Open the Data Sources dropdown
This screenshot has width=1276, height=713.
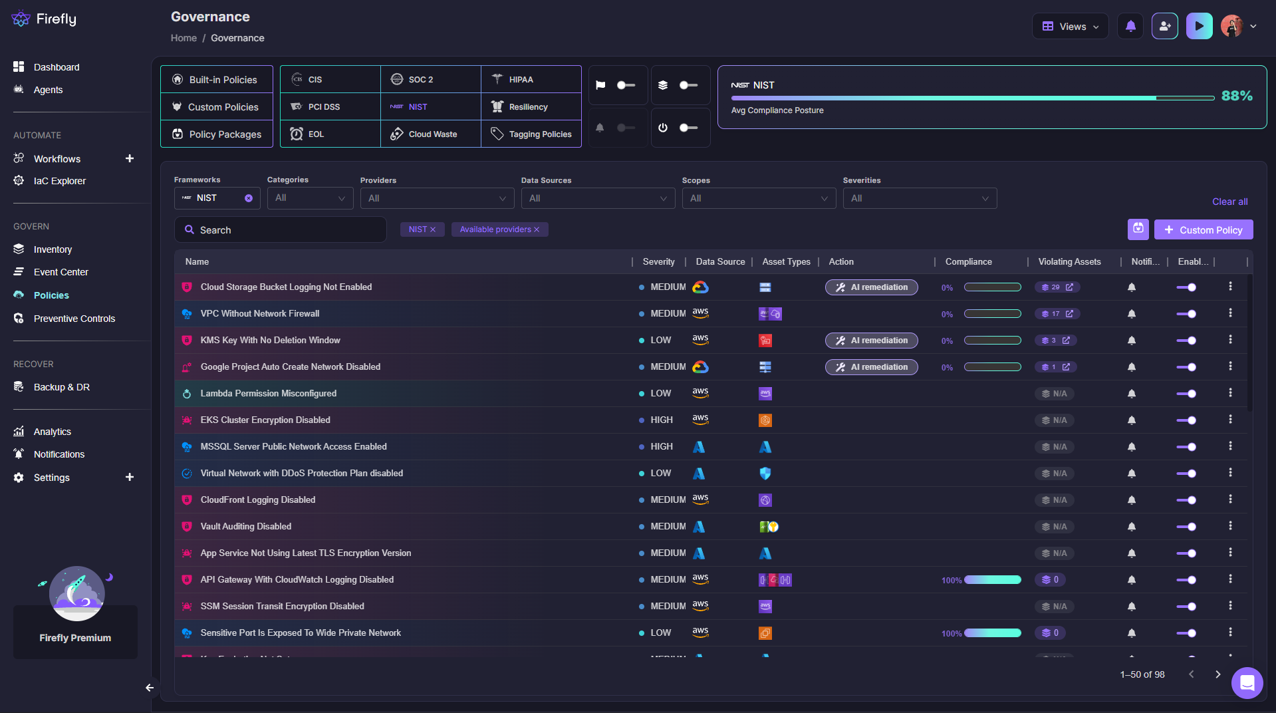pos(598,198)
